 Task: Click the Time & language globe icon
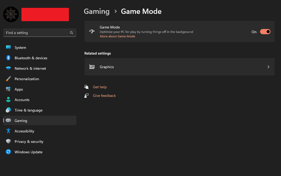point(8,110)
